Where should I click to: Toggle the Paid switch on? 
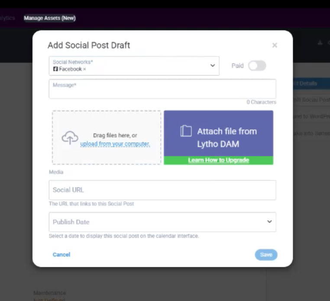point(257,66)
